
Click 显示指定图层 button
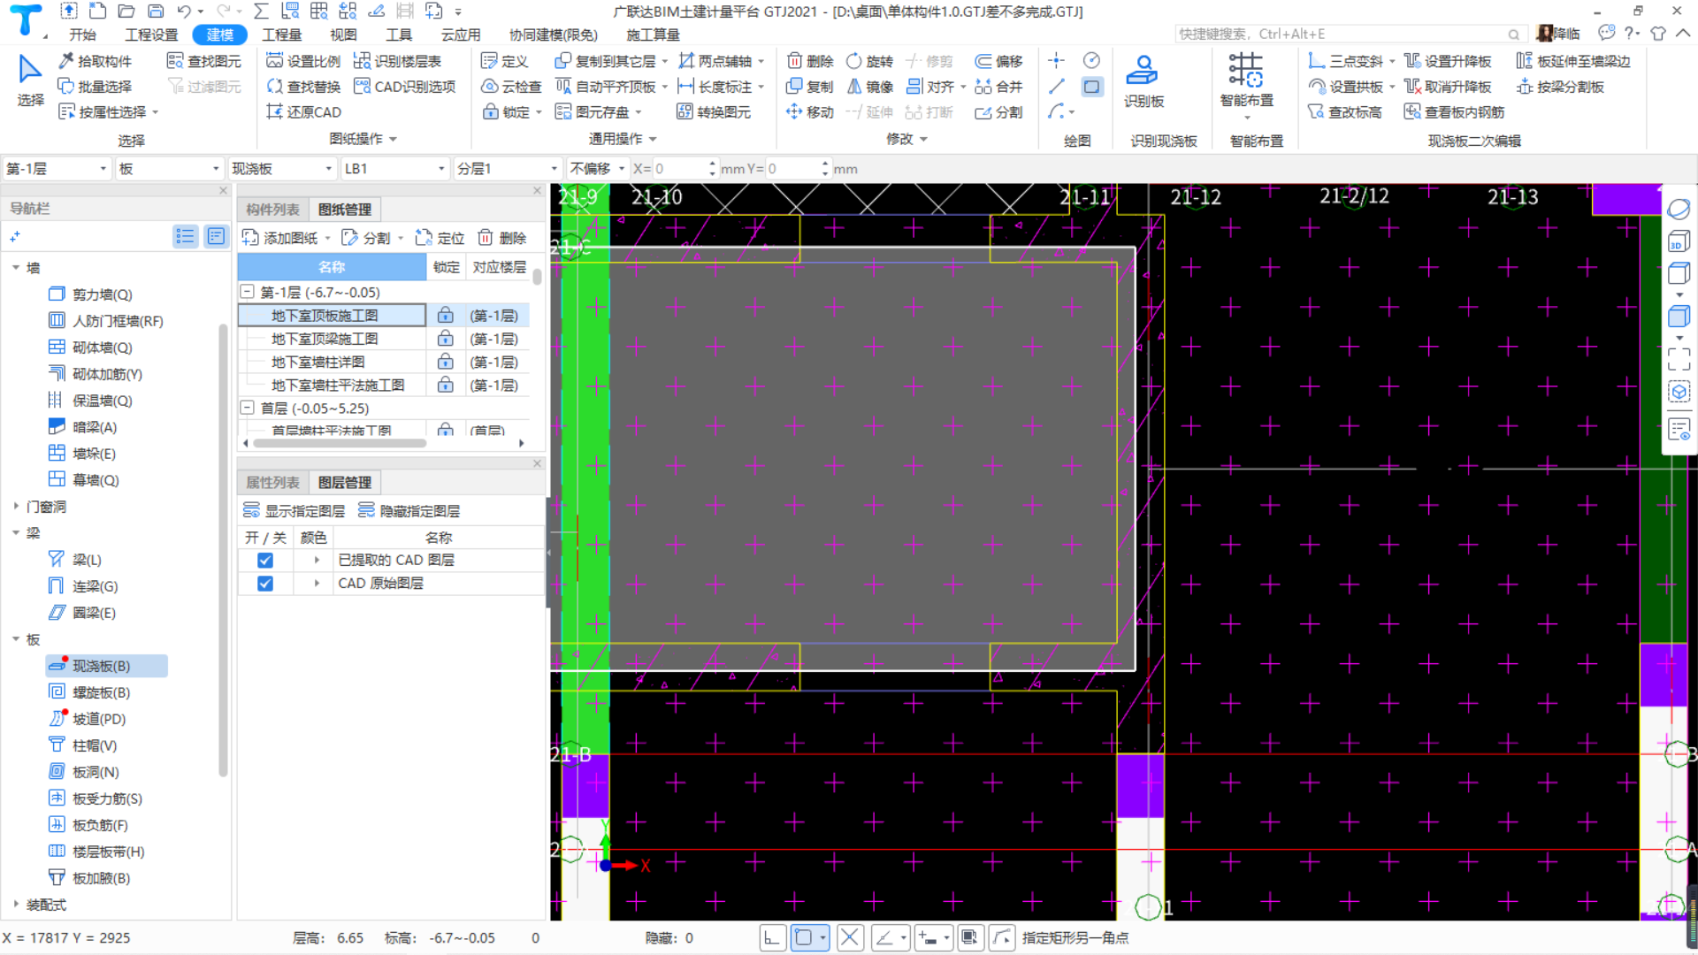[294, 511]
